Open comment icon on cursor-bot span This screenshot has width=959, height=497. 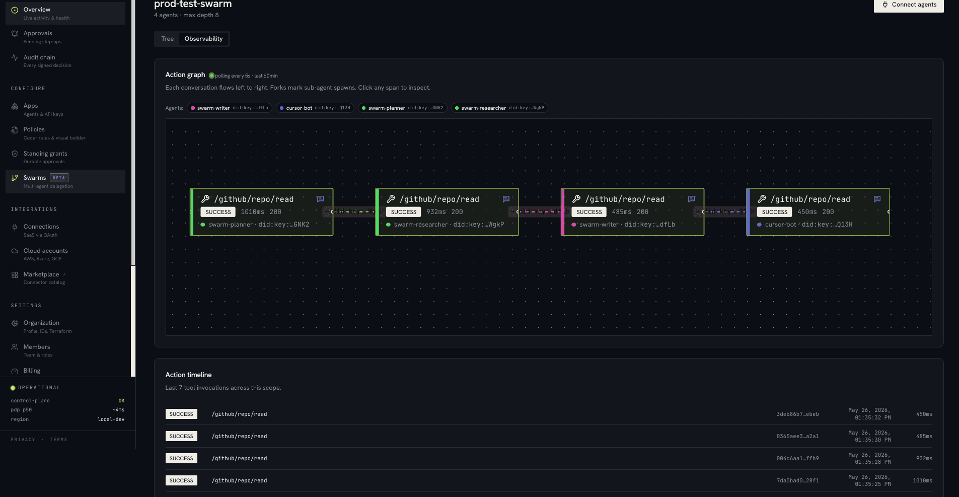(x=877, y=199)
